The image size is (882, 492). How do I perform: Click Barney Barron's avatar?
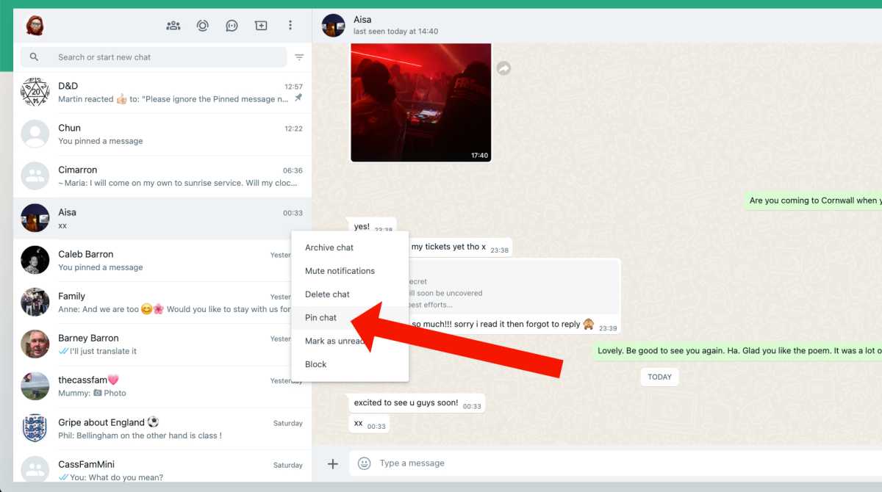pos(35,344)
